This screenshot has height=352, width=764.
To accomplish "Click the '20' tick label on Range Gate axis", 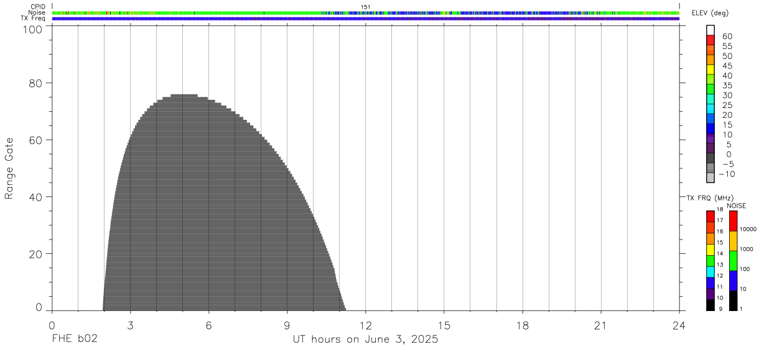I will (37, 255).
